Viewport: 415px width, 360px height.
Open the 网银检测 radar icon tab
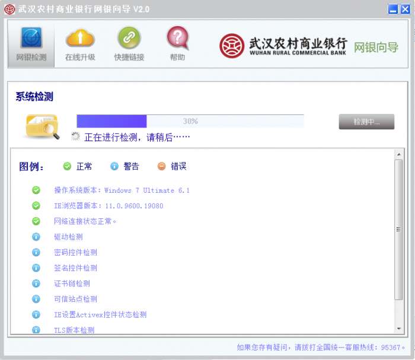31,37
